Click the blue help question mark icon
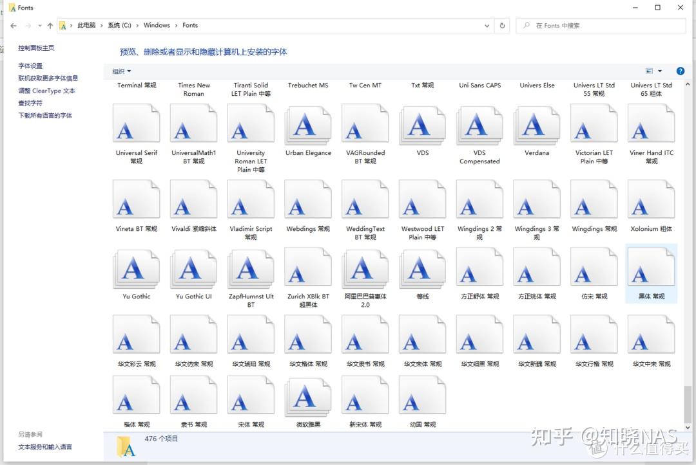Viewport: 696px width, 465px height. [x=681, y=71]
